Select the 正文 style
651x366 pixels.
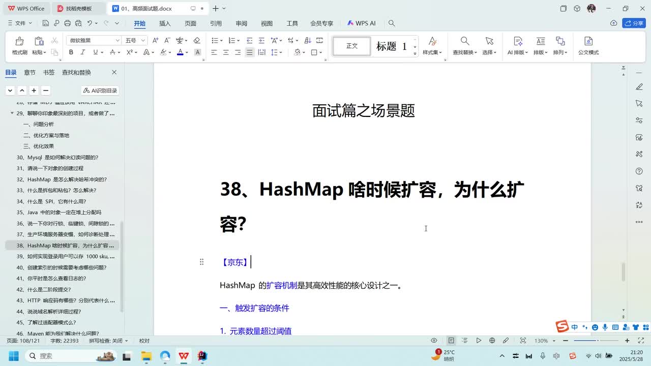coord(352,46)
